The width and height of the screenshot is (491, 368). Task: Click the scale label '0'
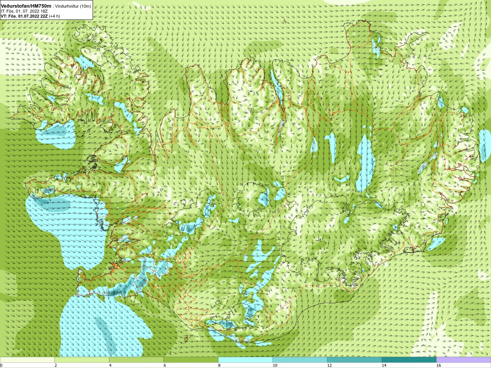(1, 365)
